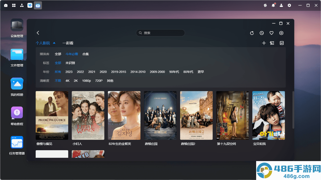Switch to the 个人影院 tab
321x180 pixels.
pos(43,43)
